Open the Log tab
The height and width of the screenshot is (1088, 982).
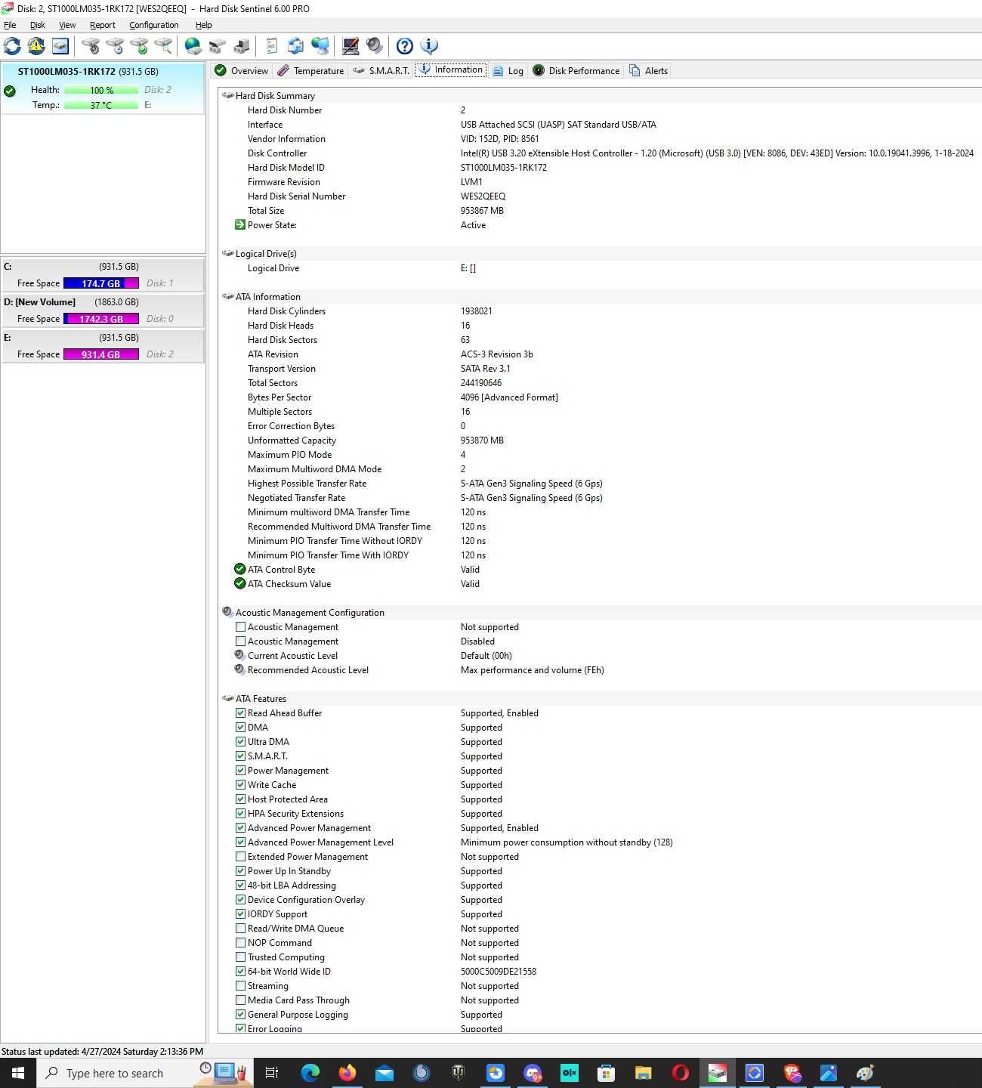508,70
